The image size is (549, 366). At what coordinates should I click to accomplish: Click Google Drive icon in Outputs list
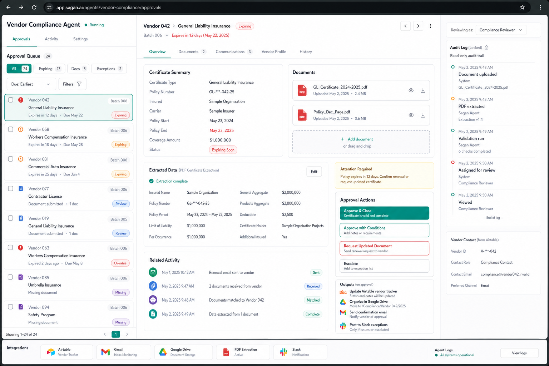(x=343, y=302)
